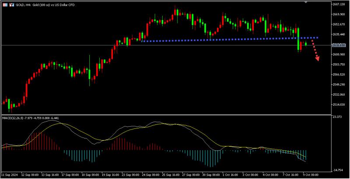Click the MACD(12,26,9) indicator label
Screen dimensions: 350x179
pos(11,118)
